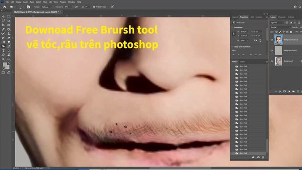
Task: Enable airbrush-style build-up icon
Action: 76,7
